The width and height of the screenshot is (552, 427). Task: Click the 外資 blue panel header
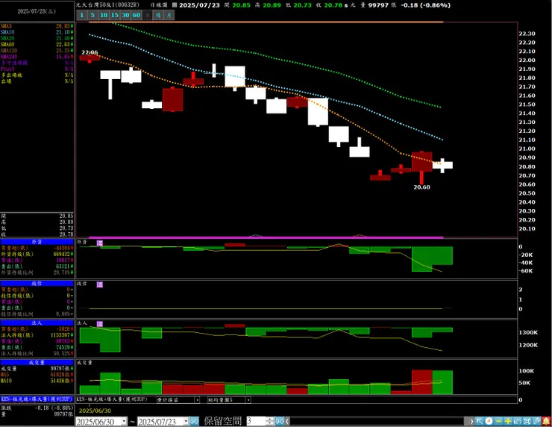[x=37, y=242]
